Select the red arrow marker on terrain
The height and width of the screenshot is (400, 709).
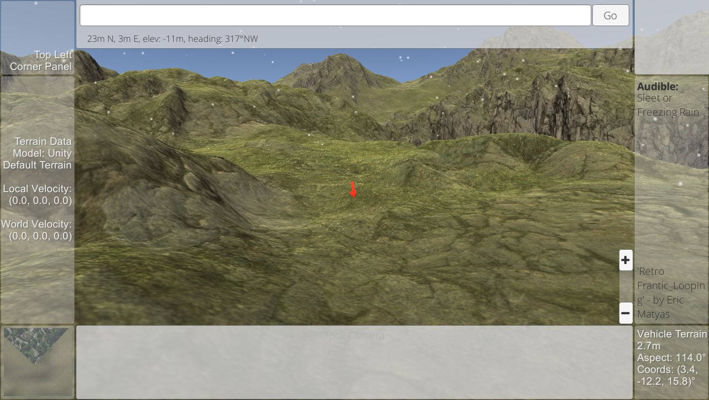(x=353, y=190)
